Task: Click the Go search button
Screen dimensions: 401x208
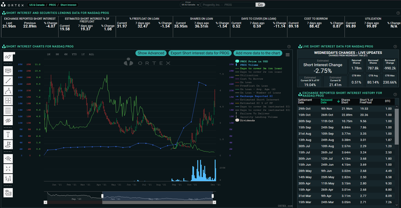Action: 260,5
